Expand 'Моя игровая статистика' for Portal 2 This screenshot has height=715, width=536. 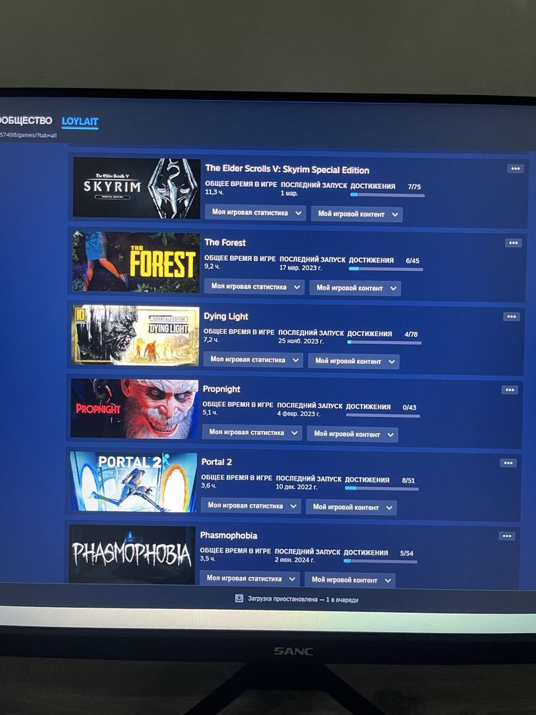(x=251, y=506)
